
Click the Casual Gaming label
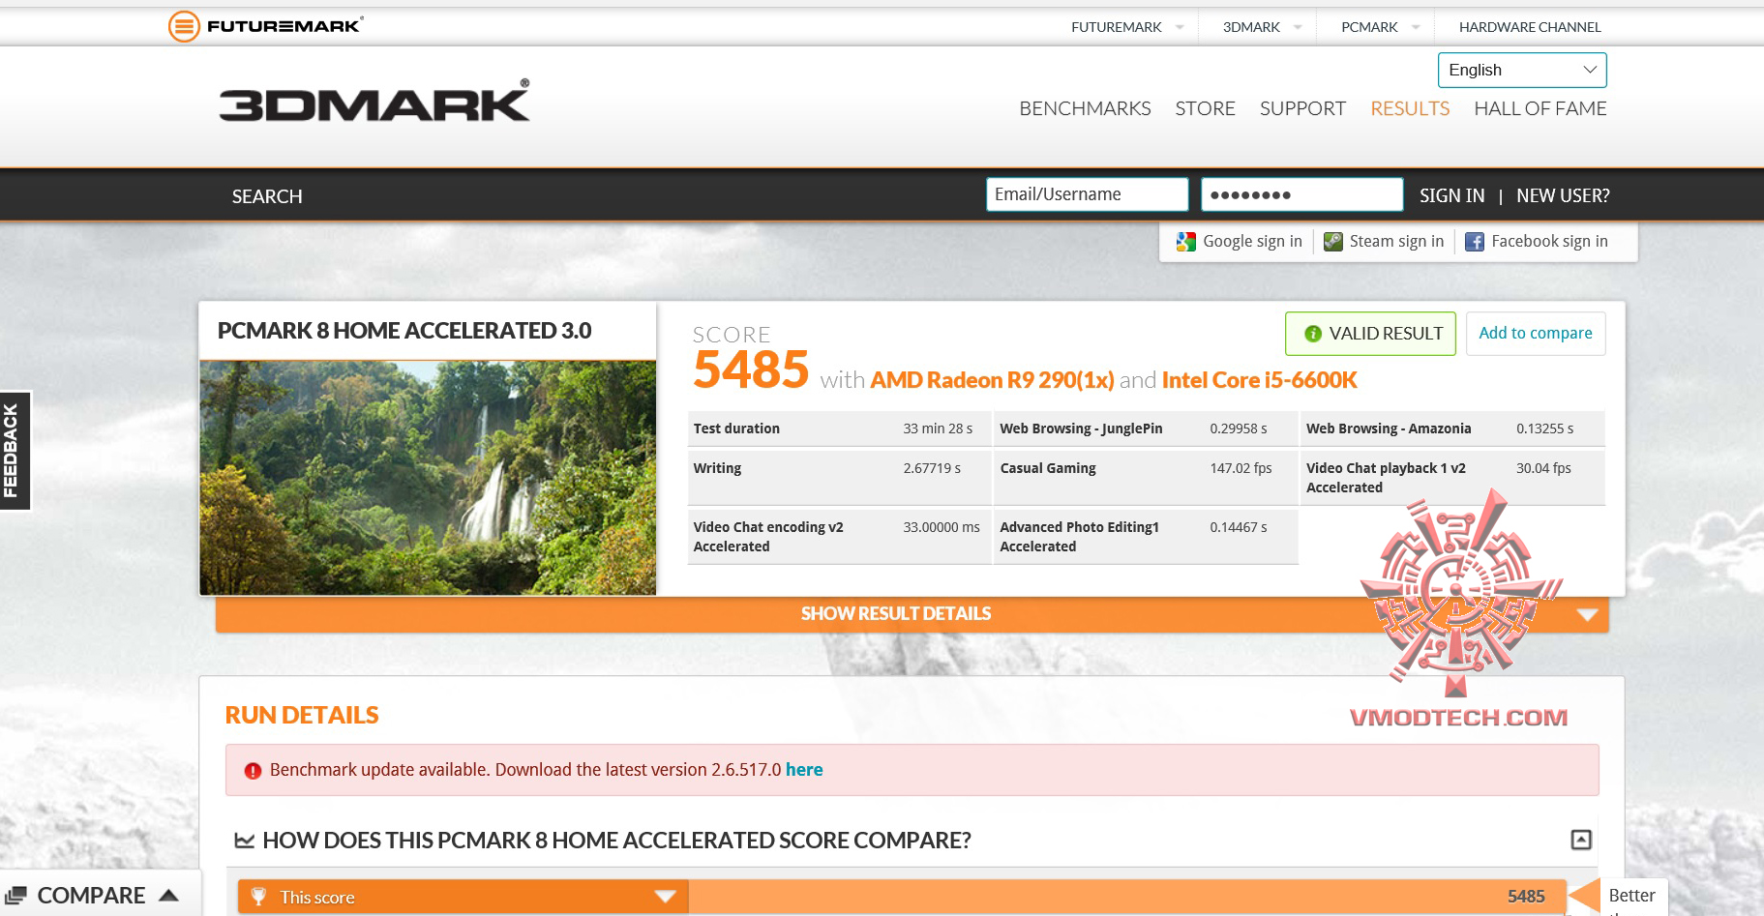coord(1048,468)
